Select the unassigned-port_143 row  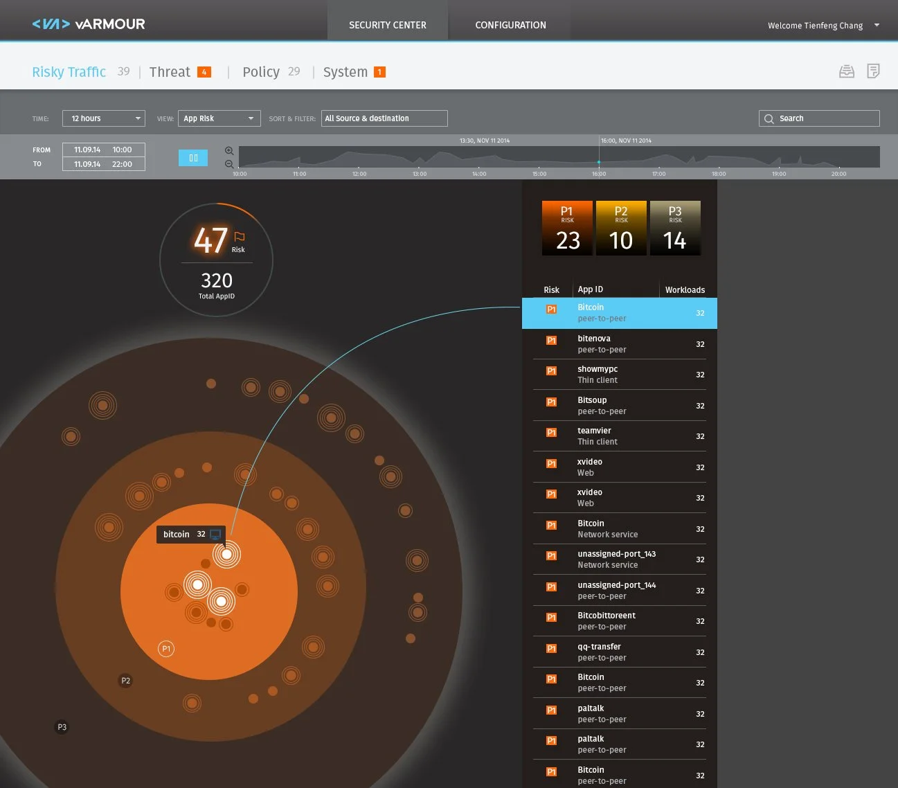pos(619,559)
